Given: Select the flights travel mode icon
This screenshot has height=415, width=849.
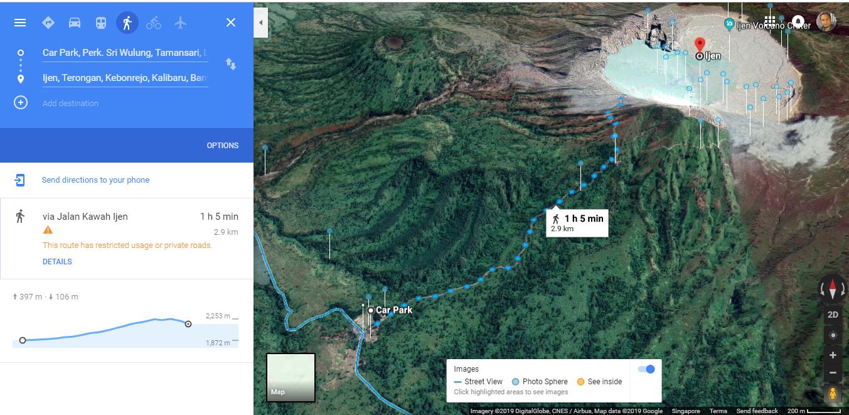Looking at the screenshot, I should 181,23.
